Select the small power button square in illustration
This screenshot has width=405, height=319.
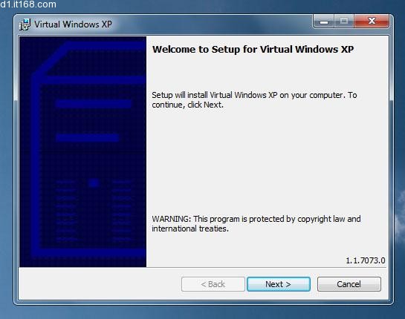point(94,183)
